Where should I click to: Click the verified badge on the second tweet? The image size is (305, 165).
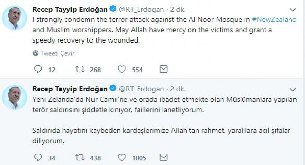tap(113, 89)
